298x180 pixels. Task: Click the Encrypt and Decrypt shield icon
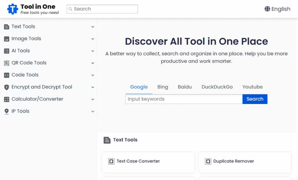[x=6, y=87]
